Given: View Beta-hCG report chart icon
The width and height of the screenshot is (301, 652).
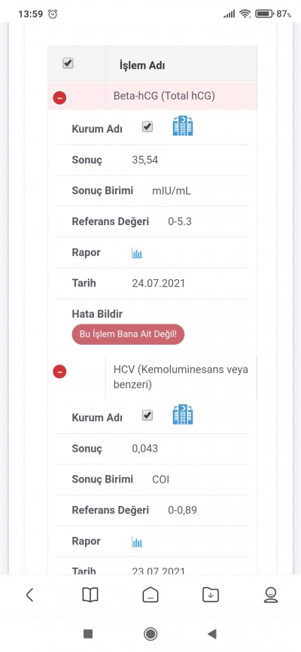Looking at the screenshot, I should 137,253.
